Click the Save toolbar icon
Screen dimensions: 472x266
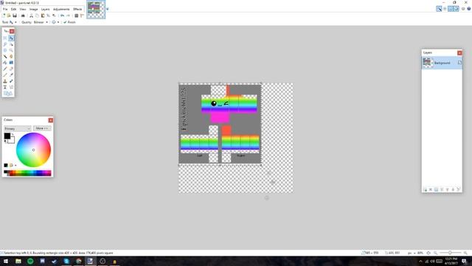pos(15,16)
